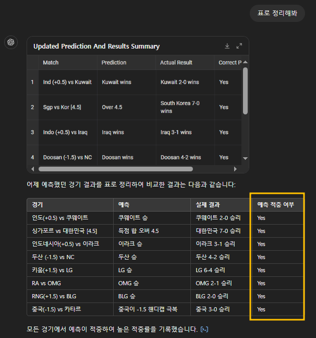Screen dimensions: 316x338
Task: Click the 예측 적중 여부 column header
Action: (x=277, y=205)
